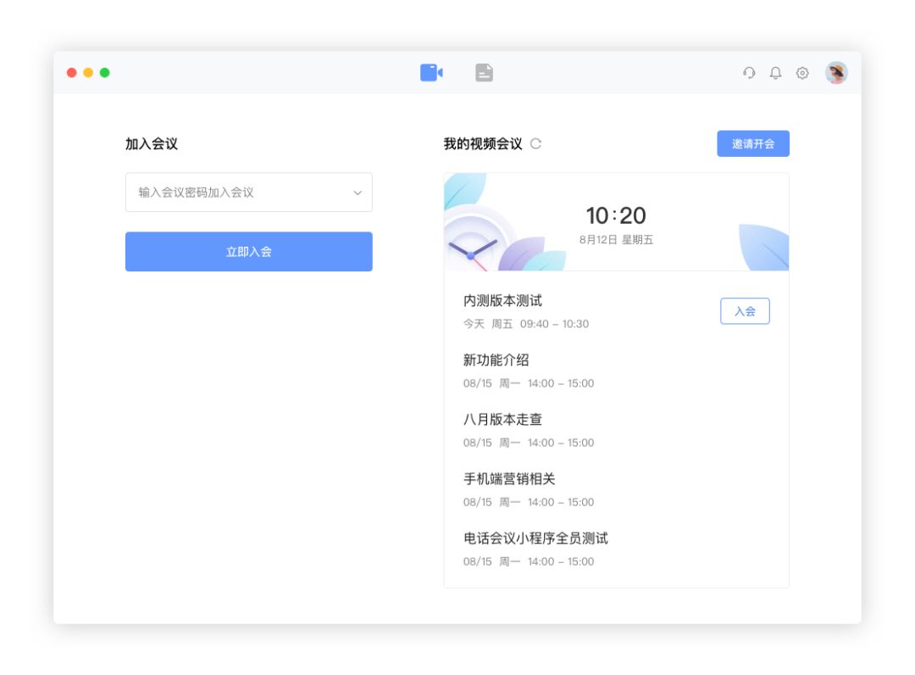Image resolution: width=915 pixels, height=675 pixels.
Task: Click the 今天 周五 09:40 – 10:30 time text
Action: (526, 323)
